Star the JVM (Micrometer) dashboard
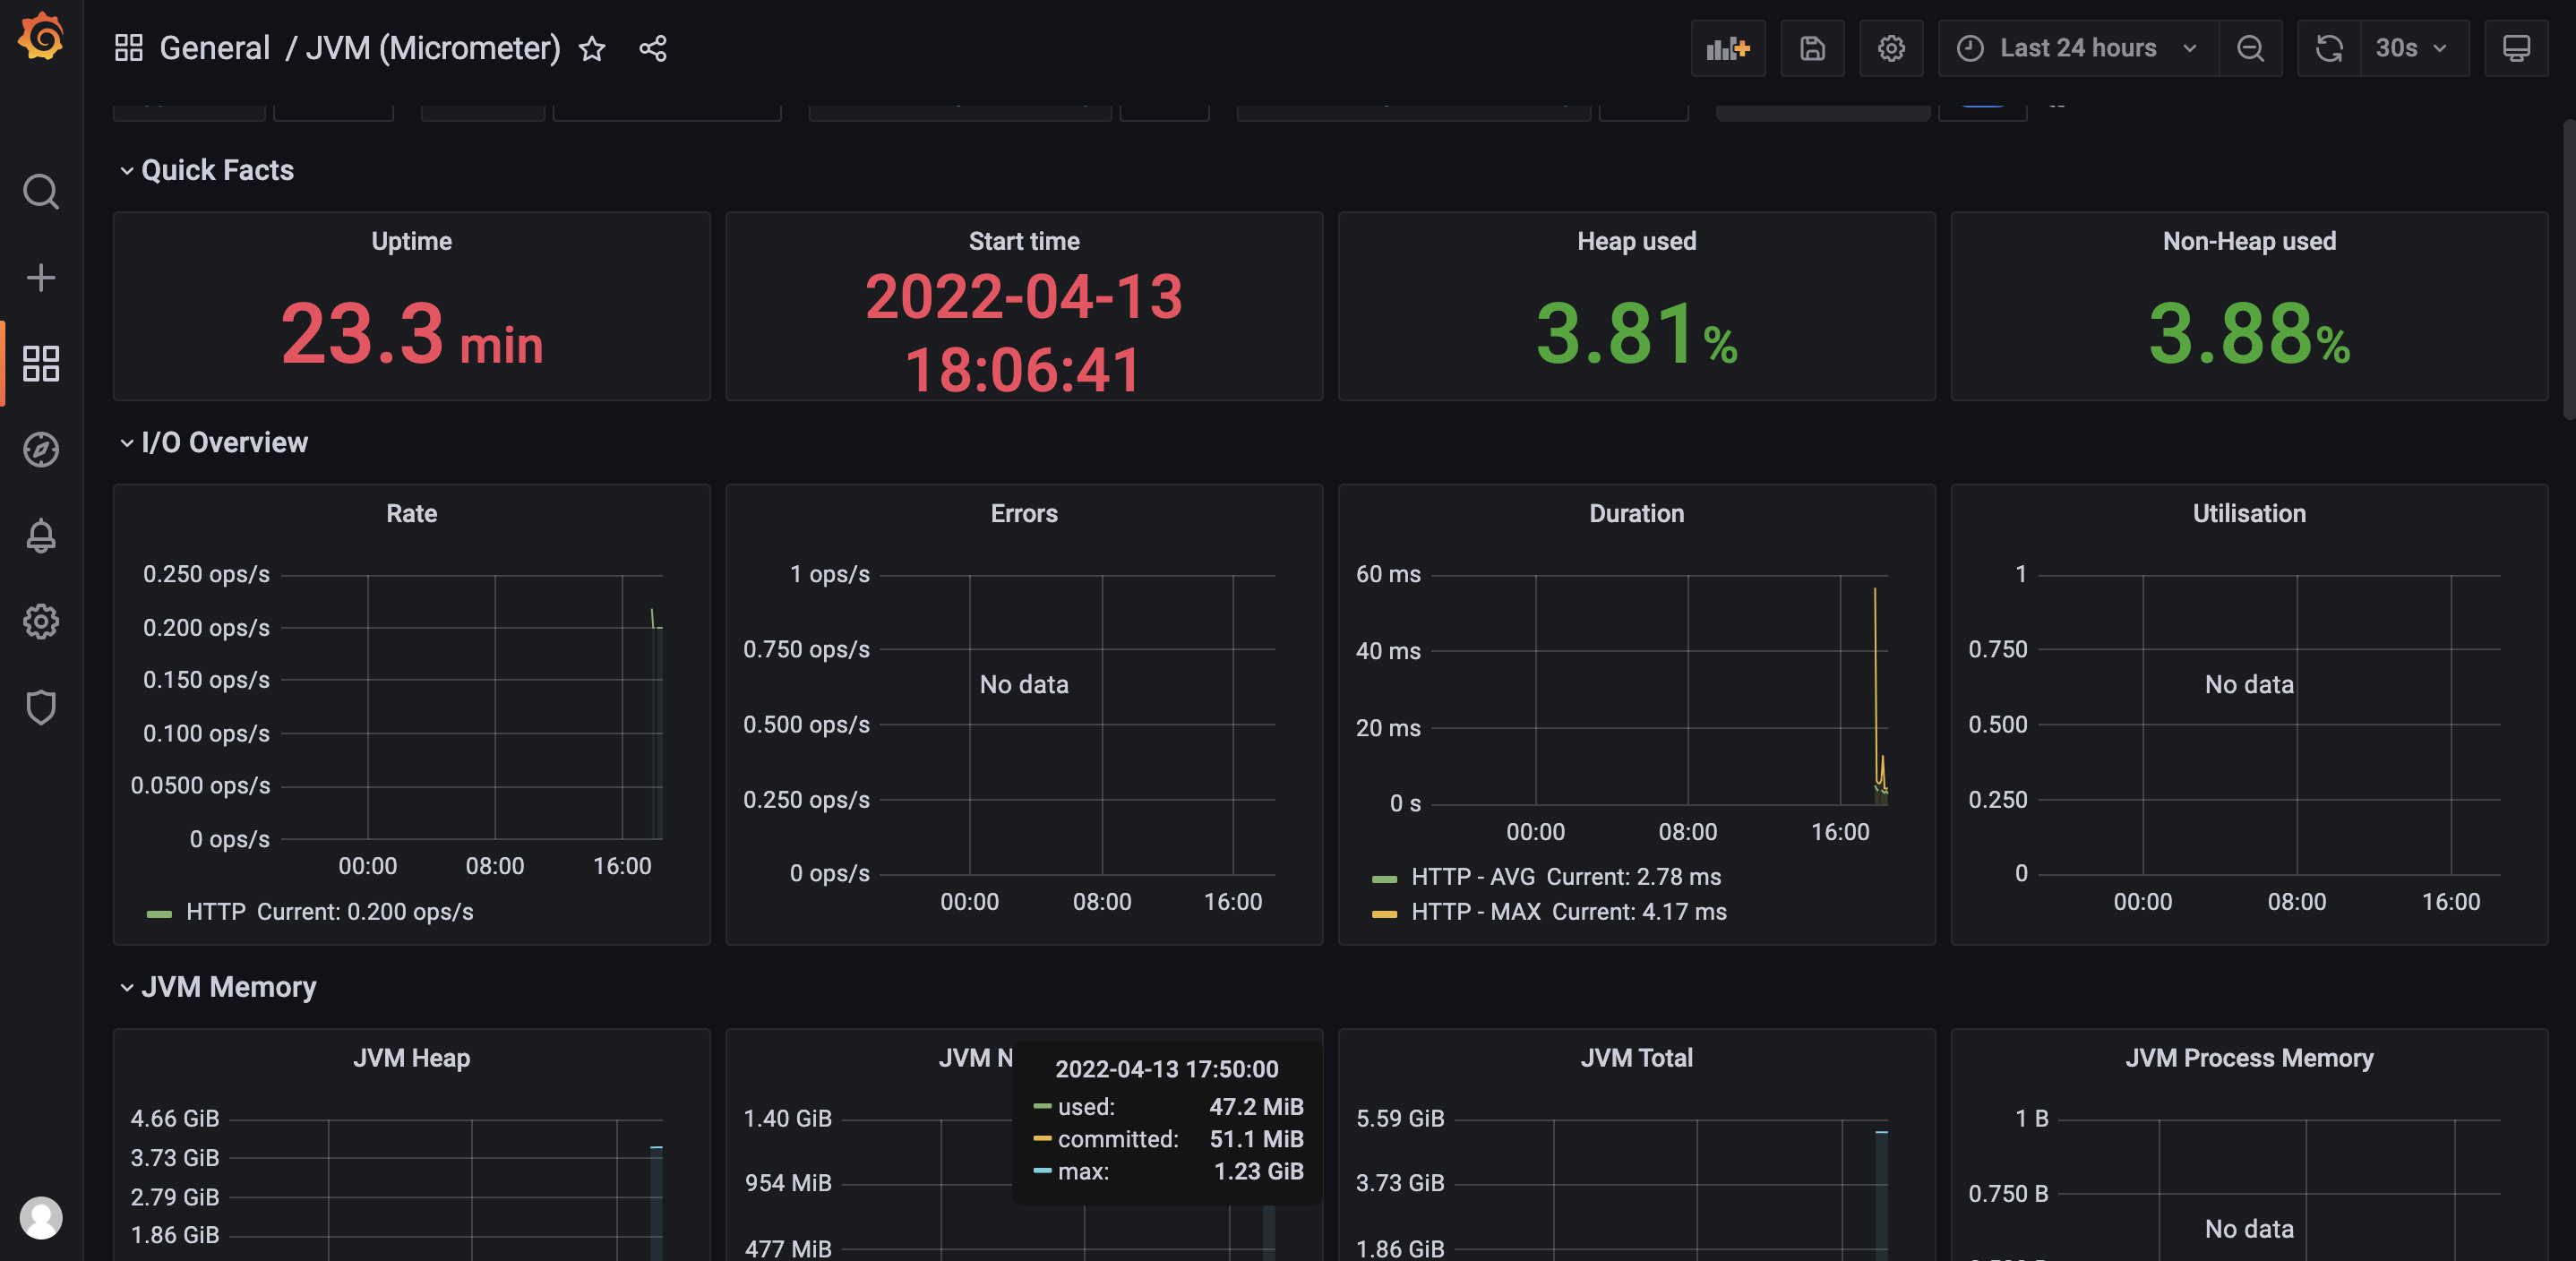Image resolution: width=2576 pixels, height=1261 pixels. pyautogui.click(x=592, y=48)
